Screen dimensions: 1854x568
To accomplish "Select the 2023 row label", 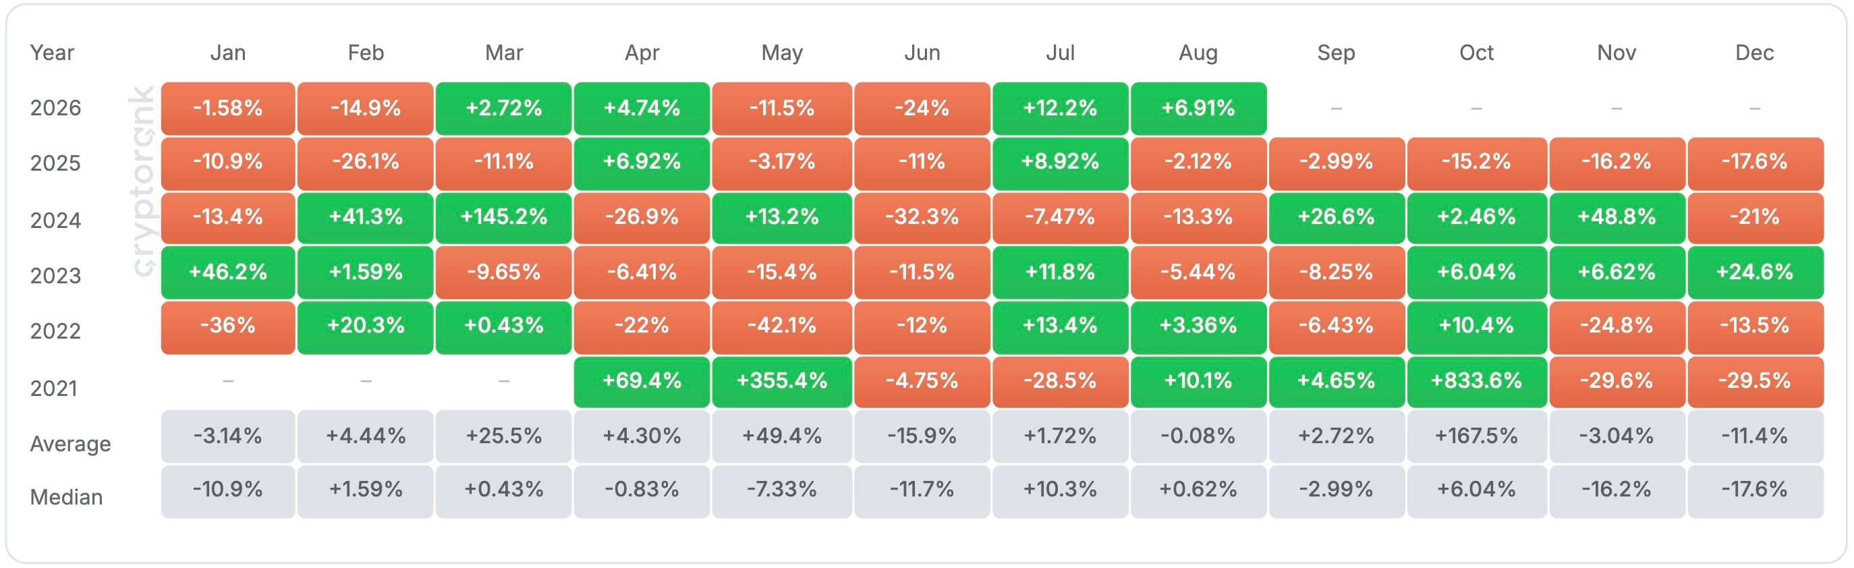I will pyautogui.click(x=55, y=276).
